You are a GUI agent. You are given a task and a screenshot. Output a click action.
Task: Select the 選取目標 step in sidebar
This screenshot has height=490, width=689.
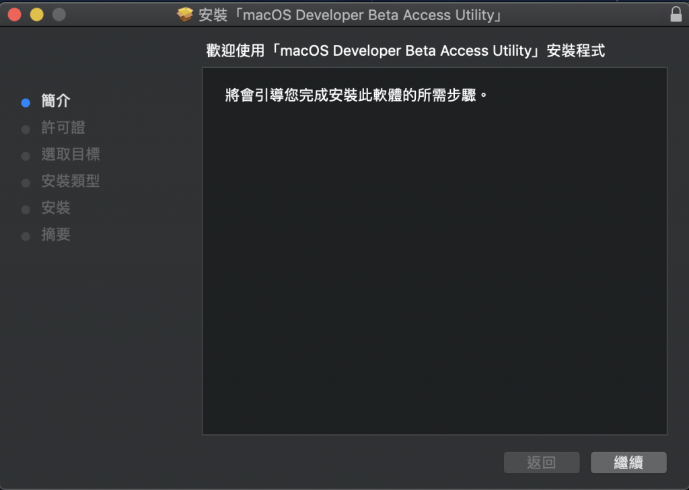pyautogui.click(x=71, y=154)
